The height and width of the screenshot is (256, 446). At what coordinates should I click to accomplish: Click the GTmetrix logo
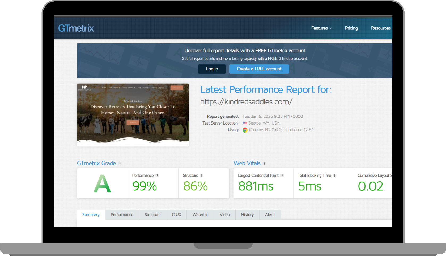click(76, 28)
